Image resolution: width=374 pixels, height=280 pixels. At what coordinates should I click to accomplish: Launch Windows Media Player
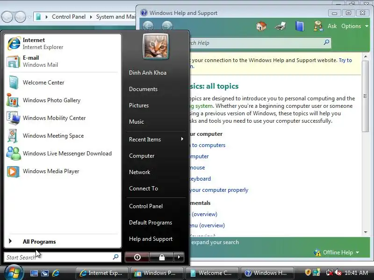pos(63,171)
